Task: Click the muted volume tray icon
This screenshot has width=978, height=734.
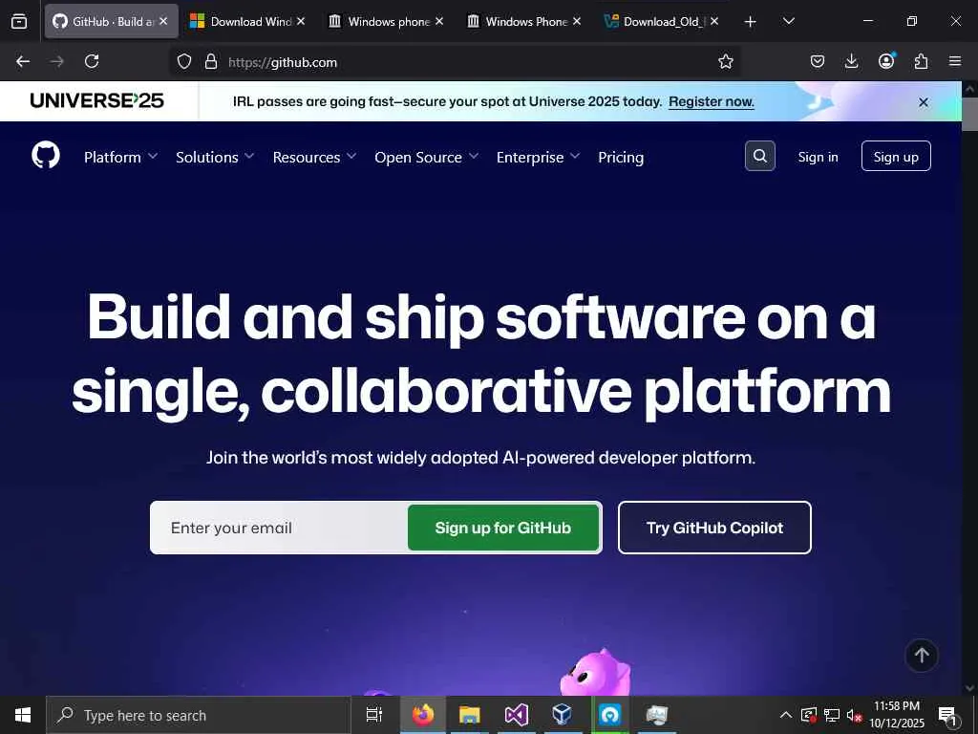Action: click(854, 715)
